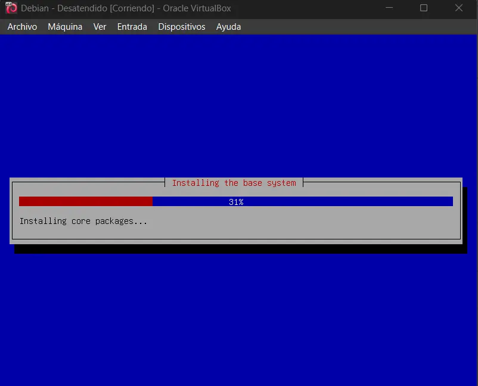Viewport: 478px width, 386px height.
Task: Click the black shadow beneath the dialog
Action: click(238, 249)
